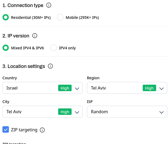Click the High badge in Country field
This screenshot has width=168, height=144.
[65, 88]
